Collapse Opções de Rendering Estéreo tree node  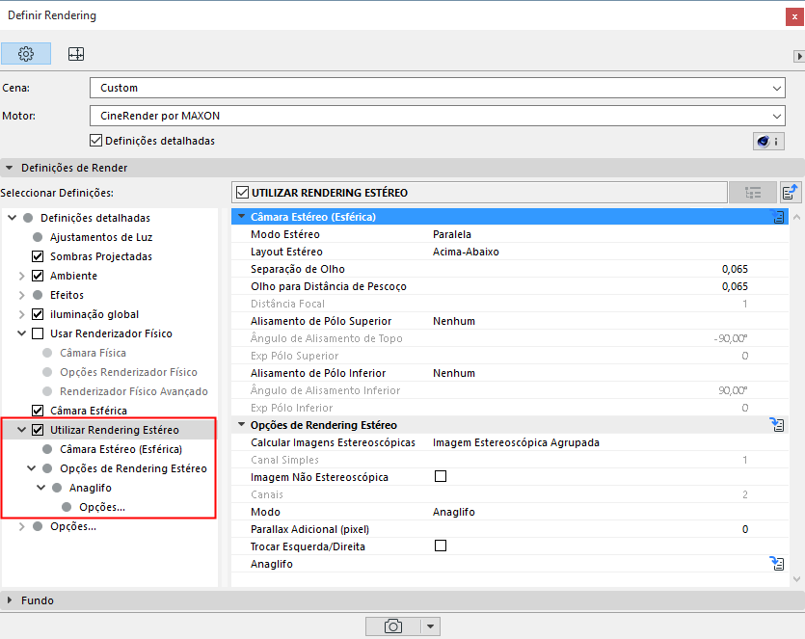(x=31, y=468)
